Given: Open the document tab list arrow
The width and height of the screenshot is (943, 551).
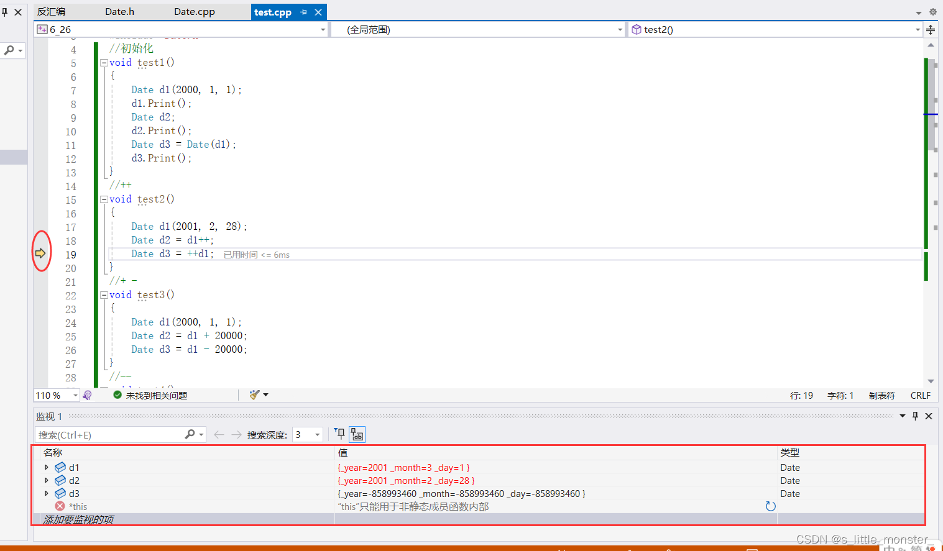Looking at the screenshot, I should (919, 12).
